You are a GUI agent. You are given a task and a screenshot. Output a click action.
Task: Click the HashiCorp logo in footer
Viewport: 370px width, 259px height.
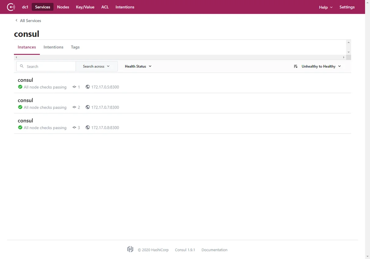click(130, 249)
